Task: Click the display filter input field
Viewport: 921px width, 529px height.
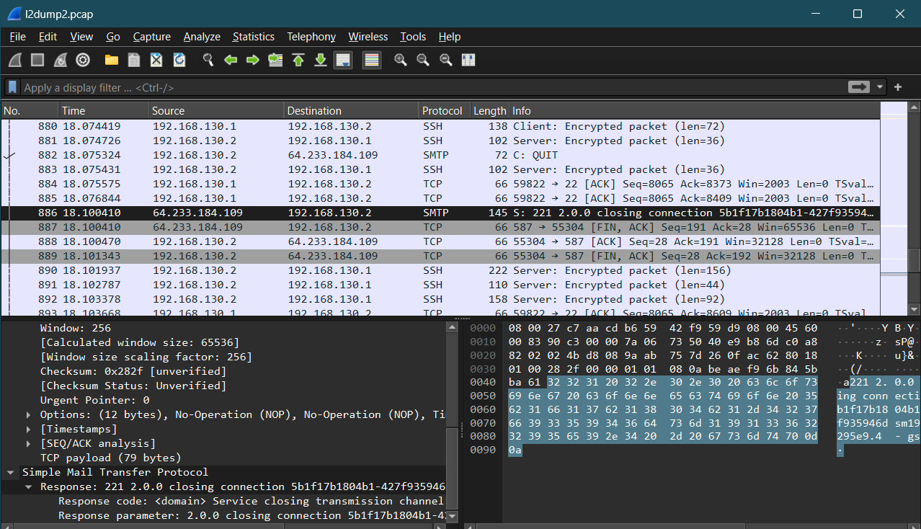Action: pyautogui.click(x=432, y=87)
